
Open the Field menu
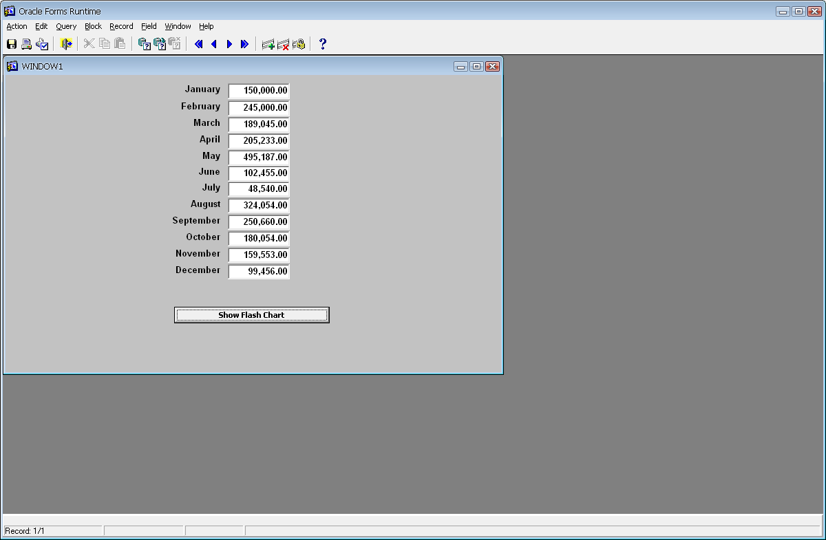[149, 26]
